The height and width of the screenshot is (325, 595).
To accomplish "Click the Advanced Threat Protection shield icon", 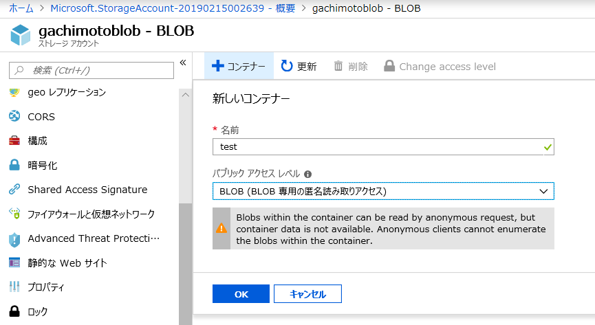I will pos(14,240).
